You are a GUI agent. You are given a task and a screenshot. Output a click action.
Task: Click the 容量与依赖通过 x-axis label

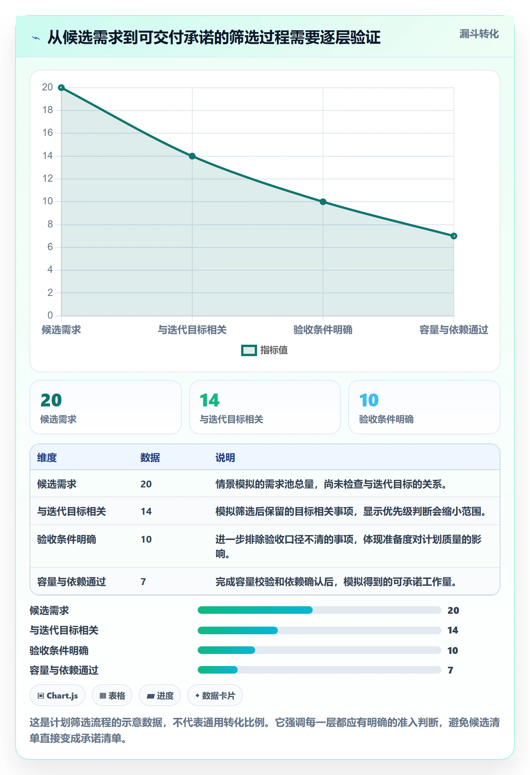pos(454,330)
